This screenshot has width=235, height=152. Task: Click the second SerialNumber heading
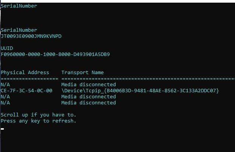tap(19, 30)
